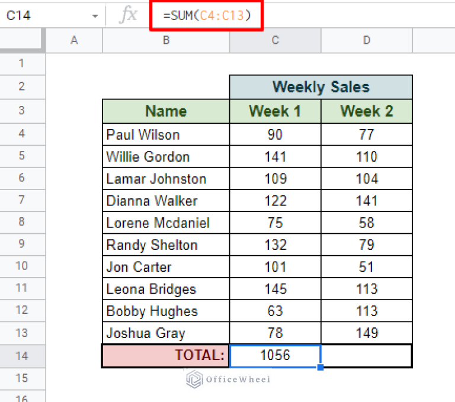Select column B header
This screenshot has height=402, width=455.
(166, 40)
